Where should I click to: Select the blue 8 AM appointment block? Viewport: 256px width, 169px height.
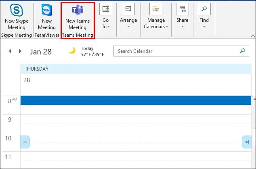pos(136,100)
